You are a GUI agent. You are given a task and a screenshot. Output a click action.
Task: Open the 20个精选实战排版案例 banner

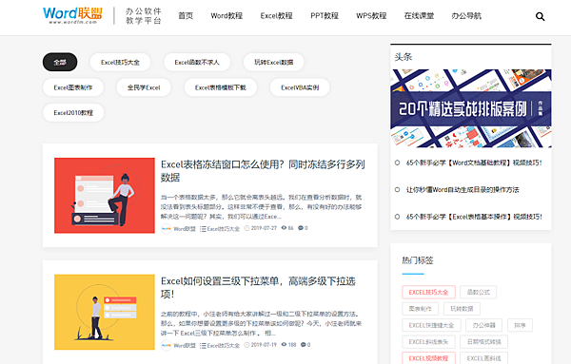(x=471, y=108)
